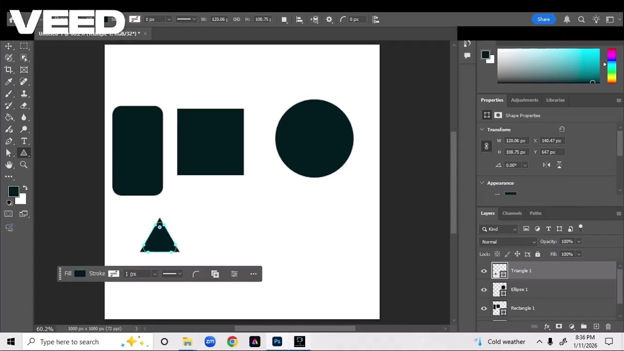Hide the Ellipse 1 layer
The height and width of the screenshot is (351, 624).
coord(484,290)
